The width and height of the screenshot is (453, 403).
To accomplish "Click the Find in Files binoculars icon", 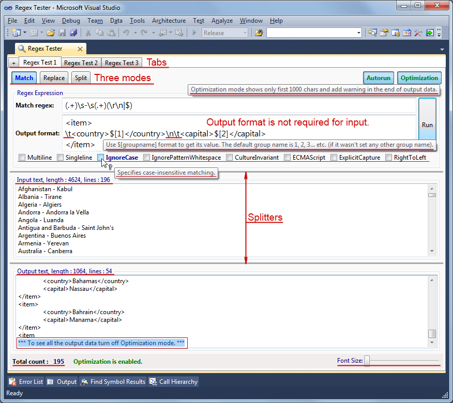I will pos(259,33).
